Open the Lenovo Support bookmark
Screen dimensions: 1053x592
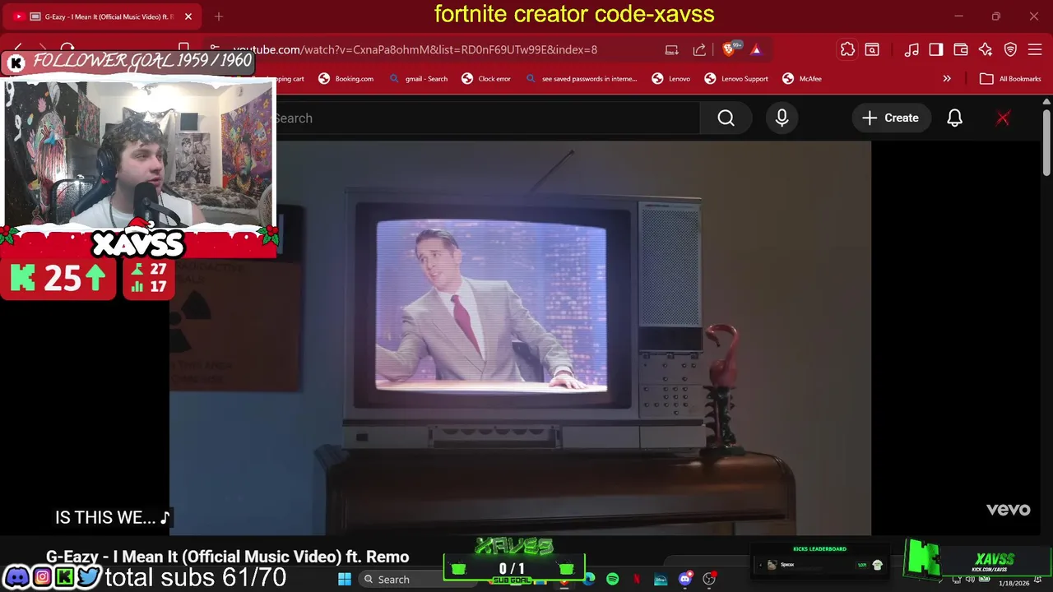736,79
